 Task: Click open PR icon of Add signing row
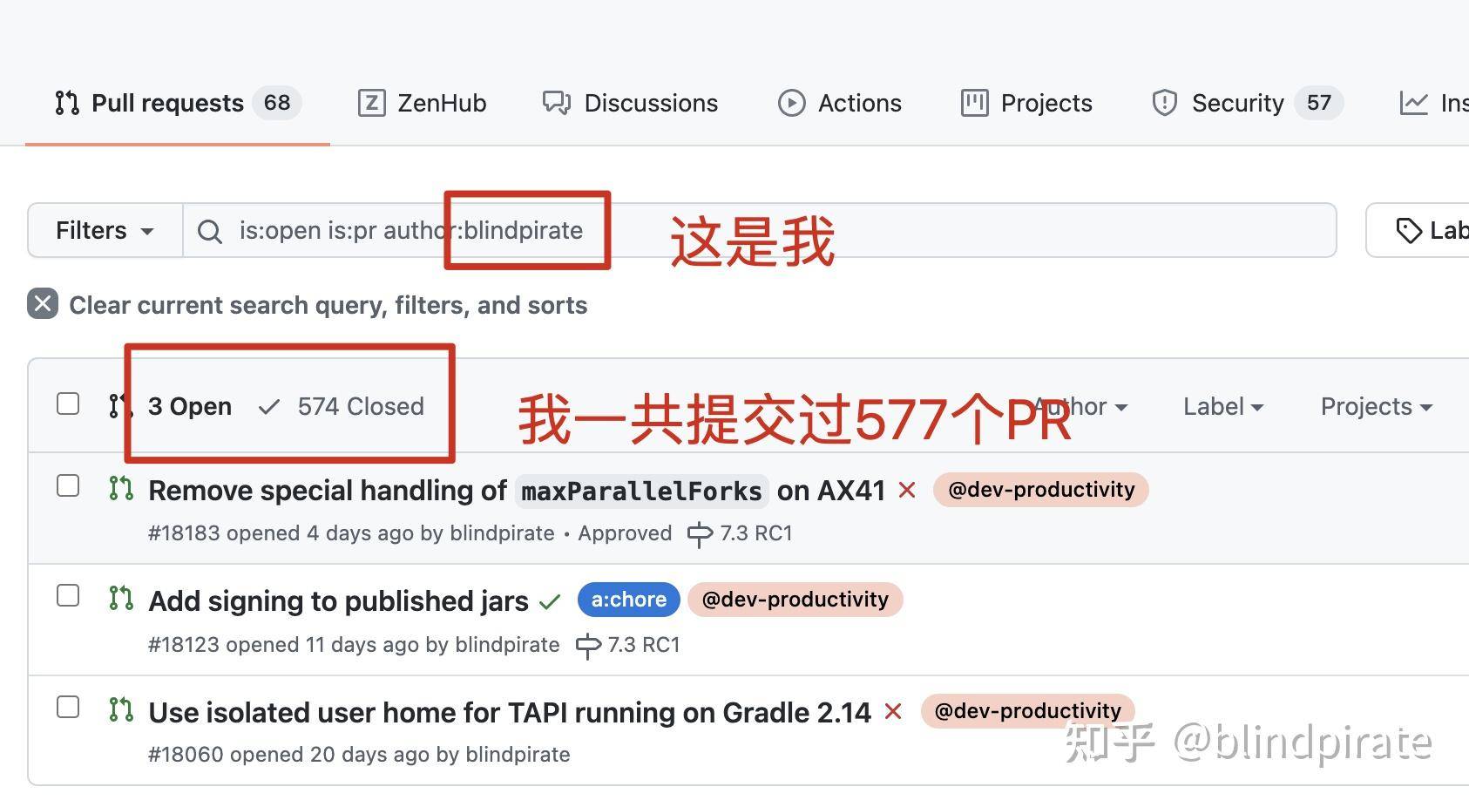121,598
